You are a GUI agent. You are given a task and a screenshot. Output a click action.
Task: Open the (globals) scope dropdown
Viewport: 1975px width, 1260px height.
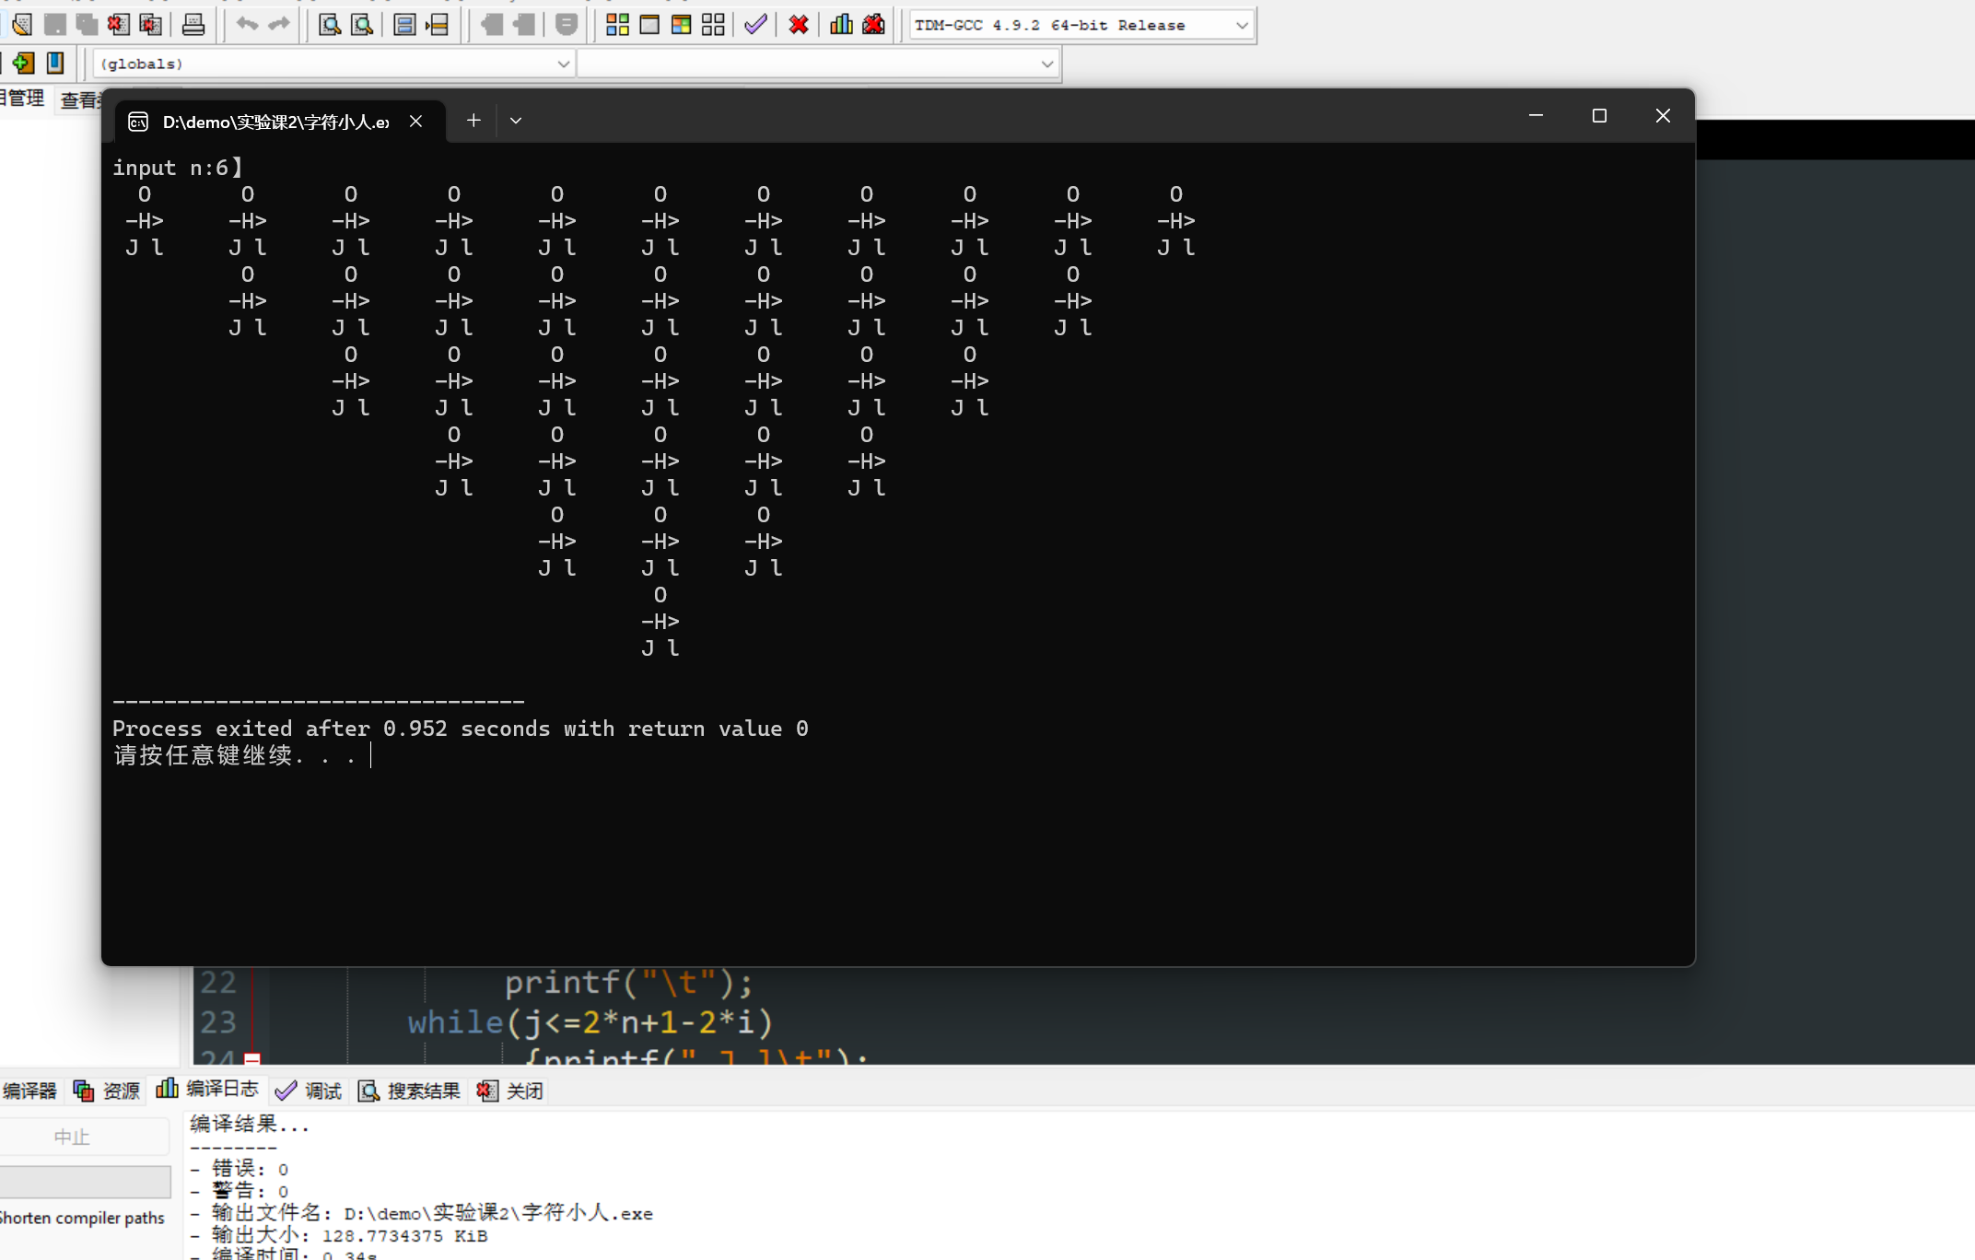(563, 64)
